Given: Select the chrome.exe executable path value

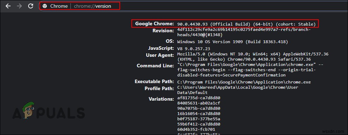Looking at the screenshot, I should point(244,82).
